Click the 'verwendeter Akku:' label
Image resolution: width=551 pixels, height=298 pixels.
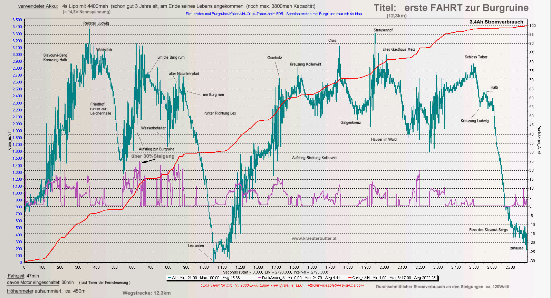tap(38, 6)
